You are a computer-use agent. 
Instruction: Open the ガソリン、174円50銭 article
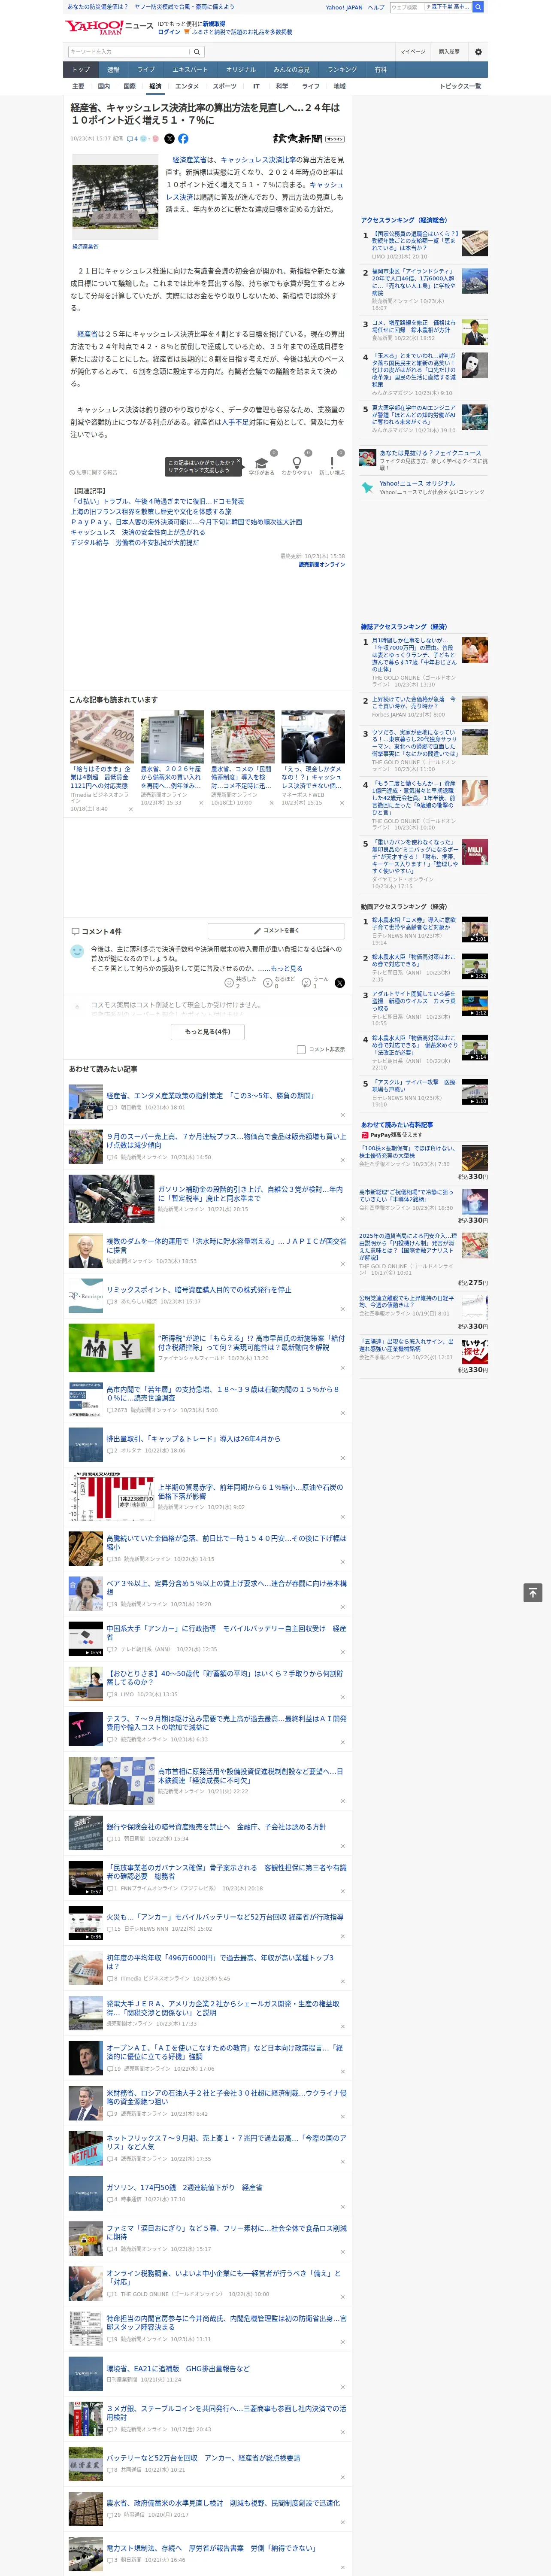184,2187
